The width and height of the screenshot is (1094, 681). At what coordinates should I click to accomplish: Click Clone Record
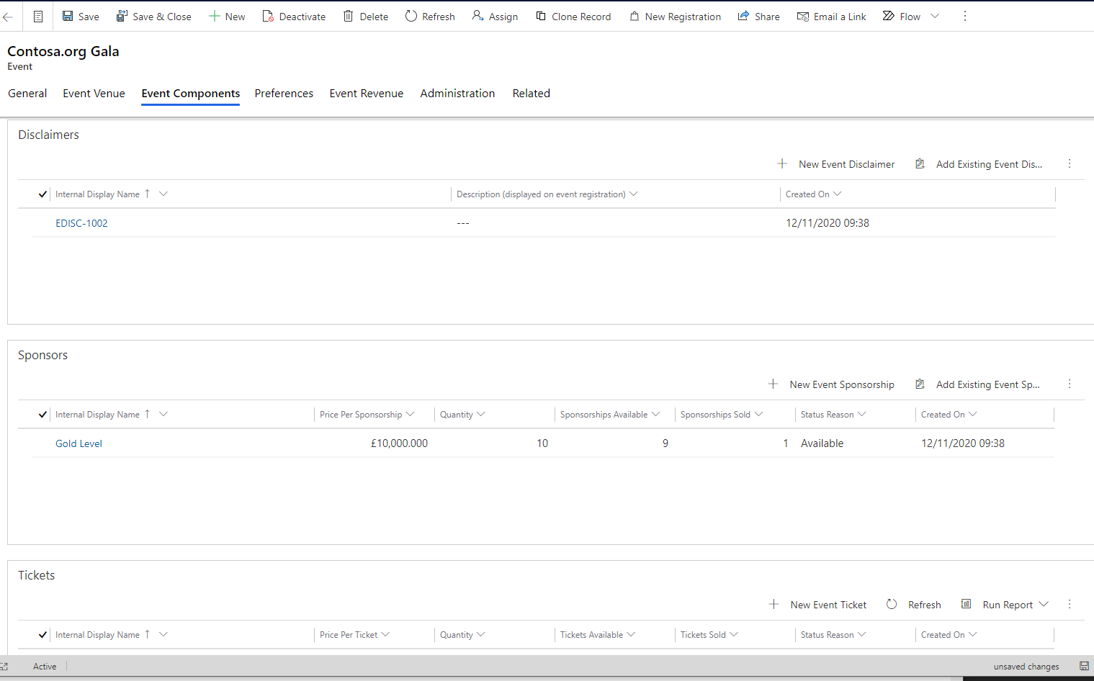(x=573, y=17)
